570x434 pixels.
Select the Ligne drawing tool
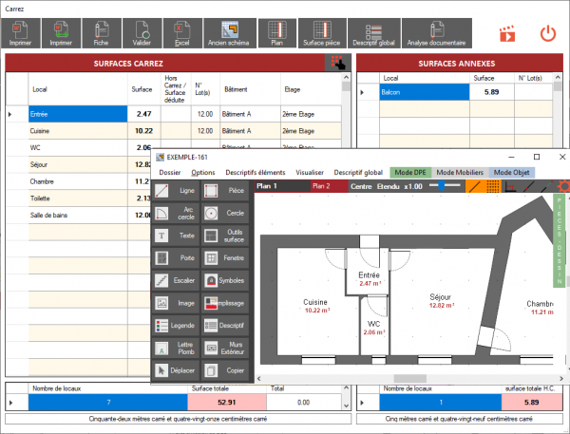click(x=177, y=191)
